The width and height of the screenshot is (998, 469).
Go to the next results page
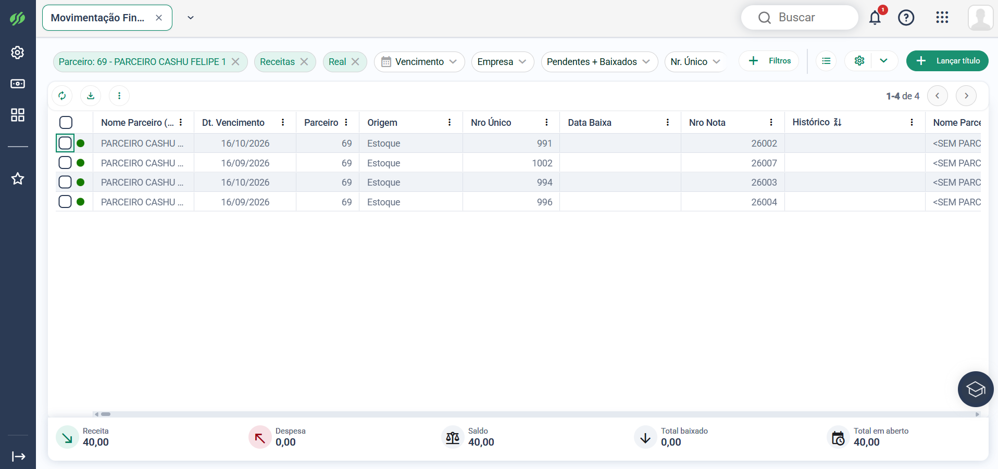pos(966,96)
